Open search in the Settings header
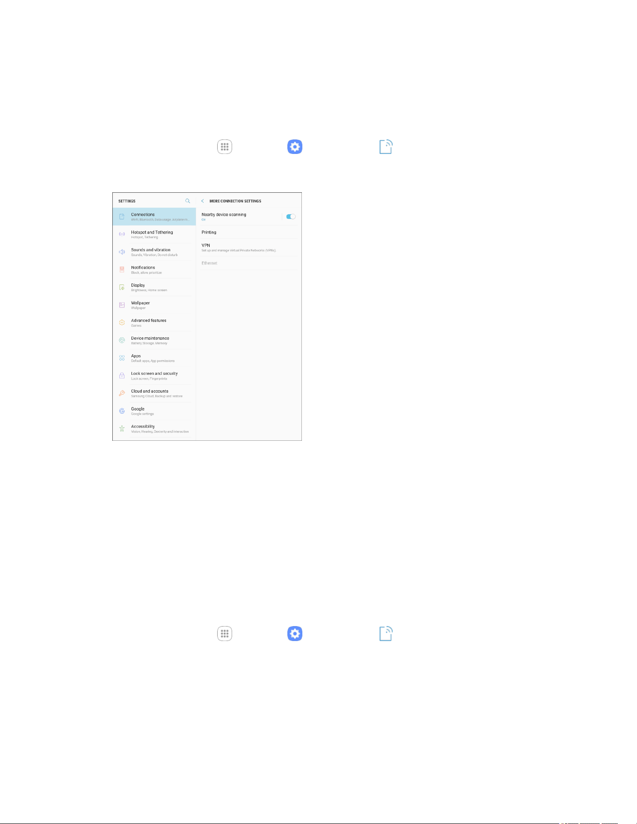This screenshot has width=637, height=824. pyautogui.click(x=188, y=201)
